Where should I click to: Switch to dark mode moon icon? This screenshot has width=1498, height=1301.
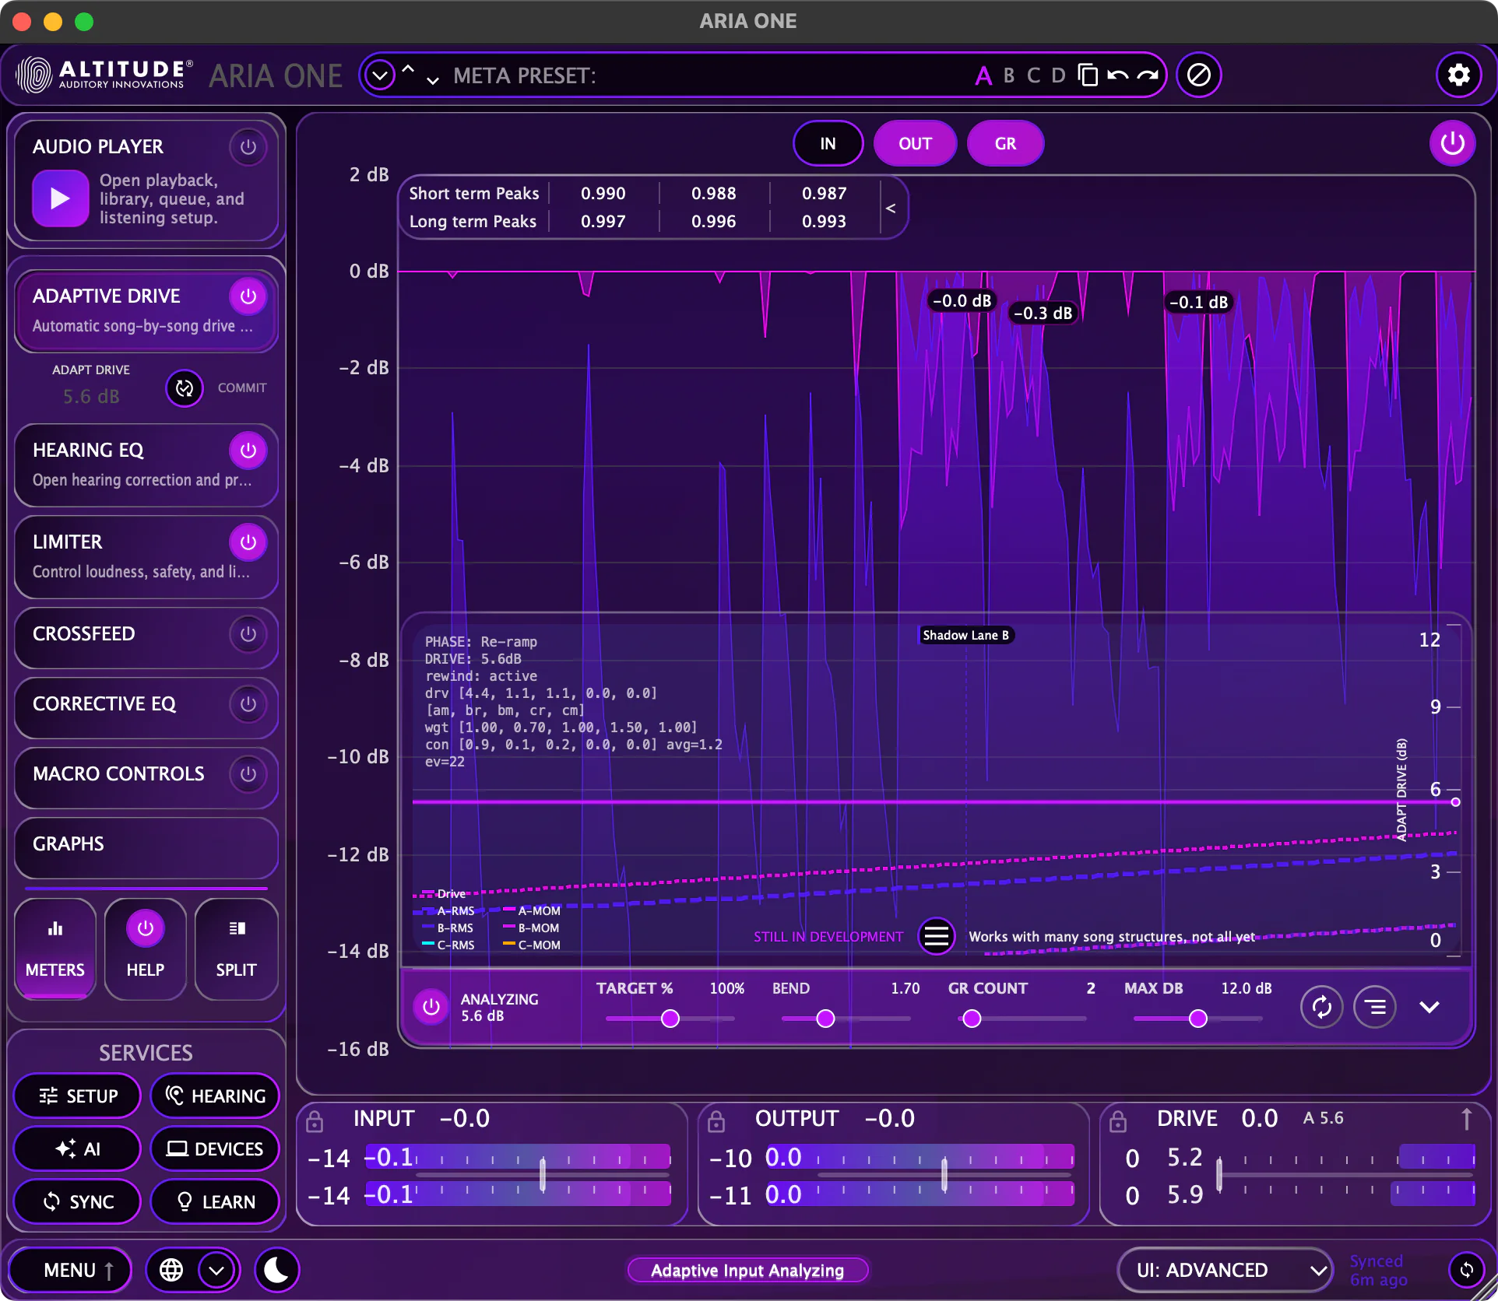tap(276, 1270)
